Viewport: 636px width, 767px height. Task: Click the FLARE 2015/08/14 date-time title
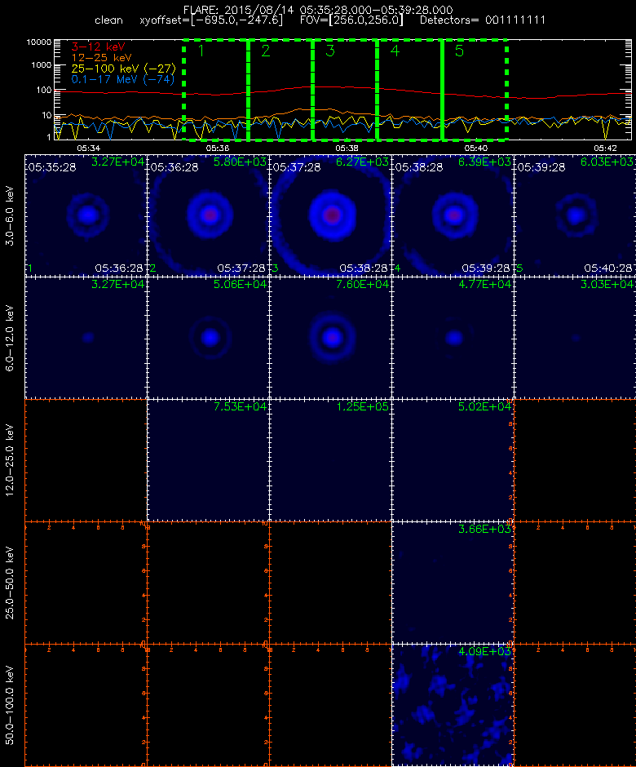click(318, 10)
